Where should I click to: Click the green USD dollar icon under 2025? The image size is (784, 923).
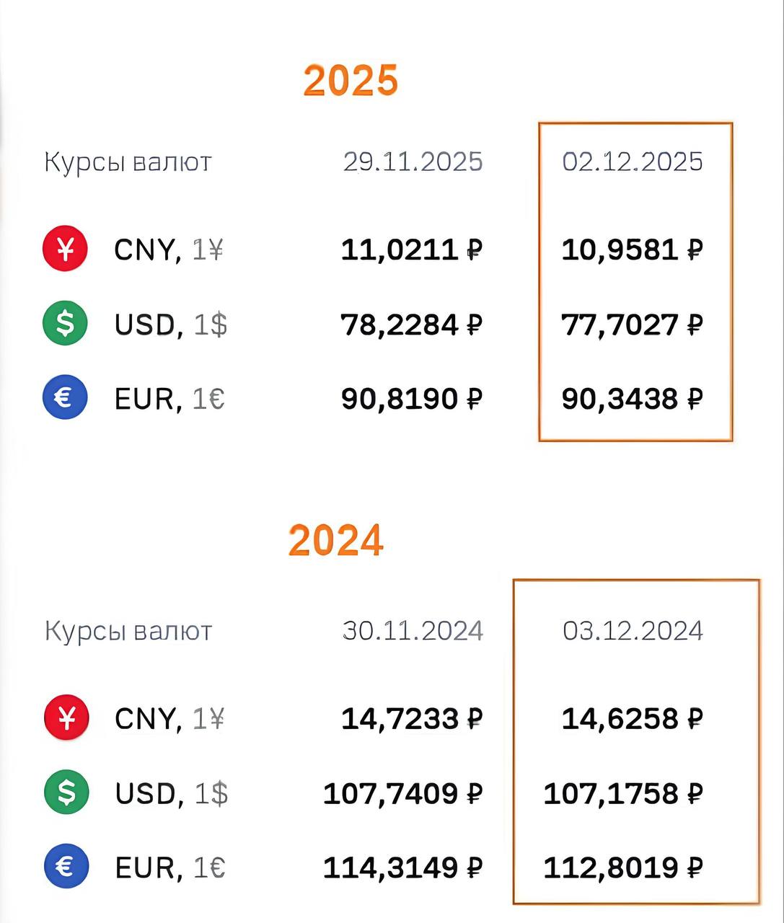point(65,323)
